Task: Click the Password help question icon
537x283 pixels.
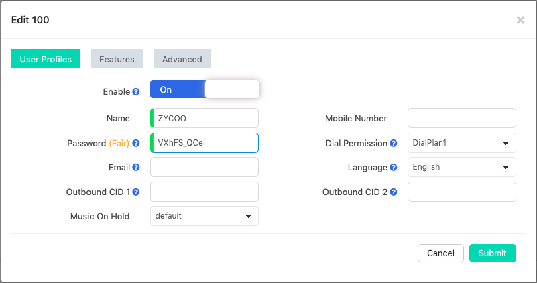Action: tap(136, 144)
